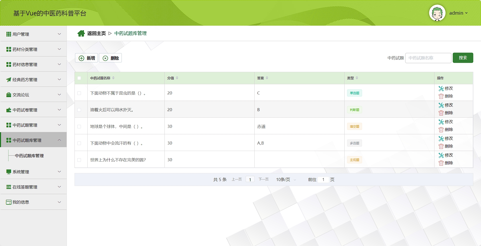Click the edit tools icon in the 地球 row
The width and height of the screenshot is (481, 246).
click(x=441, y=122)
